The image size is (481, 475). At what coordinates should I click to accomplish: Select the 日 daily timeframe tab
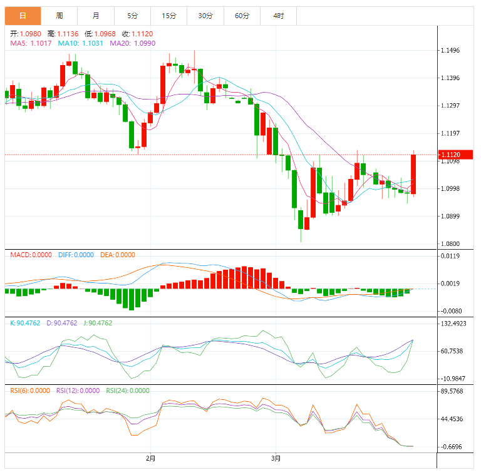(23, 16)
